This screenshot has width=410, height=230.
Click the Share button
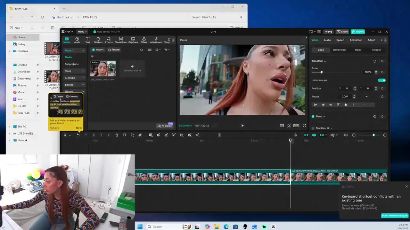pyautogui.click(x=342, y=32)
